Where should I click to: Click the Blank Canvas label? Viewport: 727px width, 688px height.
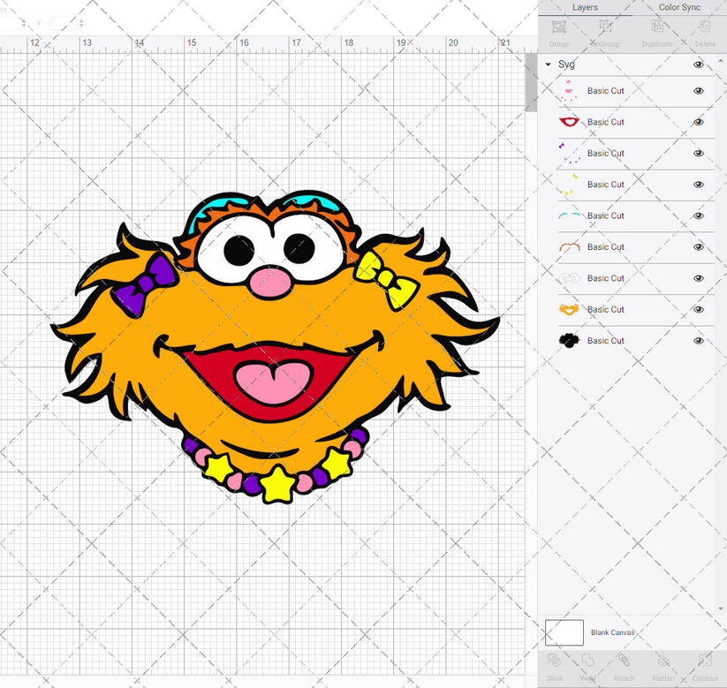(x=613, y=632)
